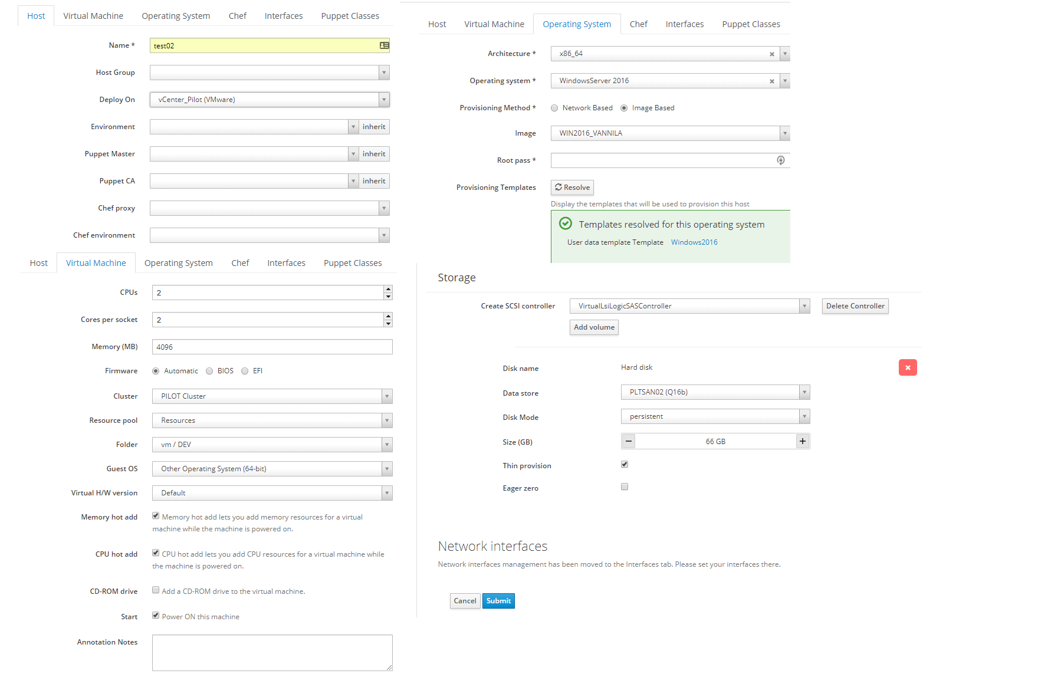Click the green templates resolved check icon
This screenshot has height=677, width=1038.
pos(566,224)
